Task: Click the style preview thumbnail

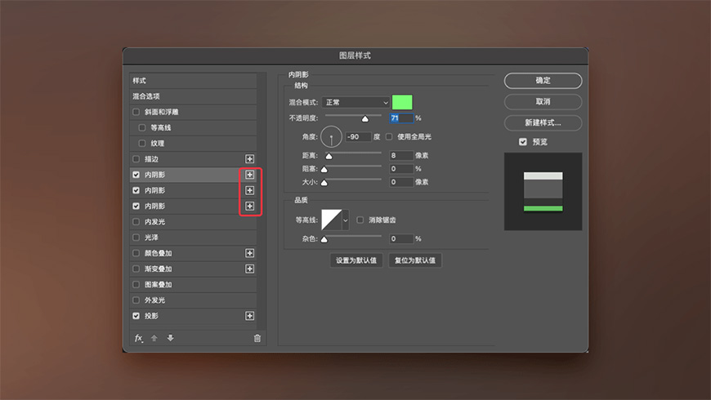Action: coord(543,192)
